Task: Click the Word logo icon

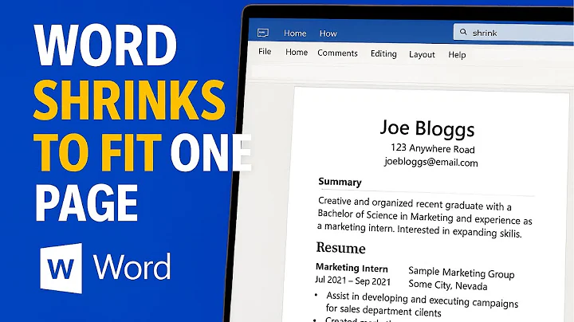Action: pyautogui.click(x=61, y=268)
